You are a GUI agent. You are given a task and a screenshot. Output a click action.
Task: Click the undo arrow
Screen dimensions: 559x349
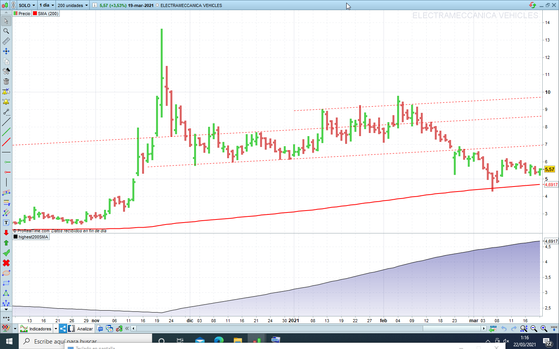pos(503,328)
